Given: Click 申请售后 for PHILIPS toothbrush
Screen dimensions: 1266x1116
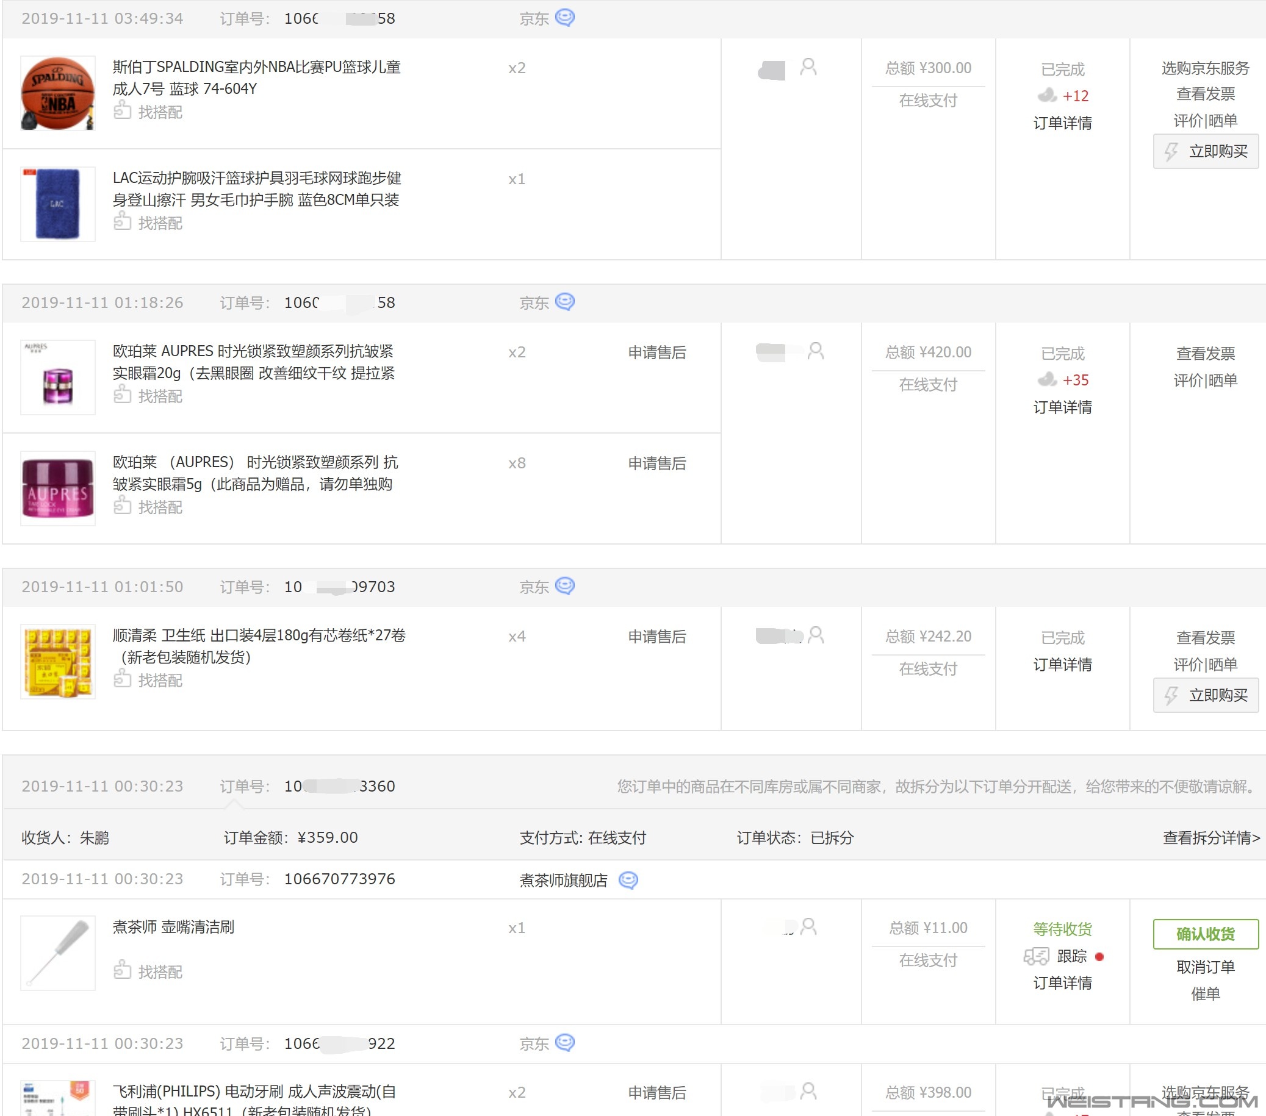Looking at the screenshot, I should 657,1092.
